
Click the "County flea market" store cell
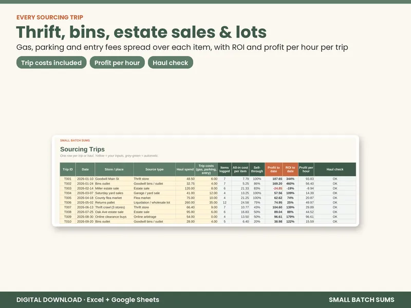click(x=114, y=198)
